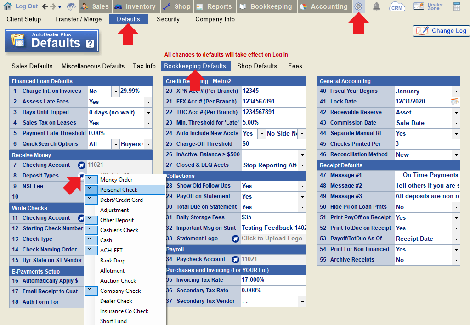Open notifications bell icon

point(376,6)
